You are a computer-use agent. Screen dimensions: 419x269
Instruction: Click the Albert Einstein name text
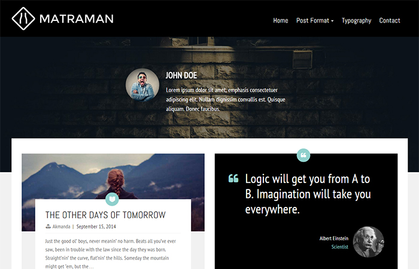click(x=334, y=239)
